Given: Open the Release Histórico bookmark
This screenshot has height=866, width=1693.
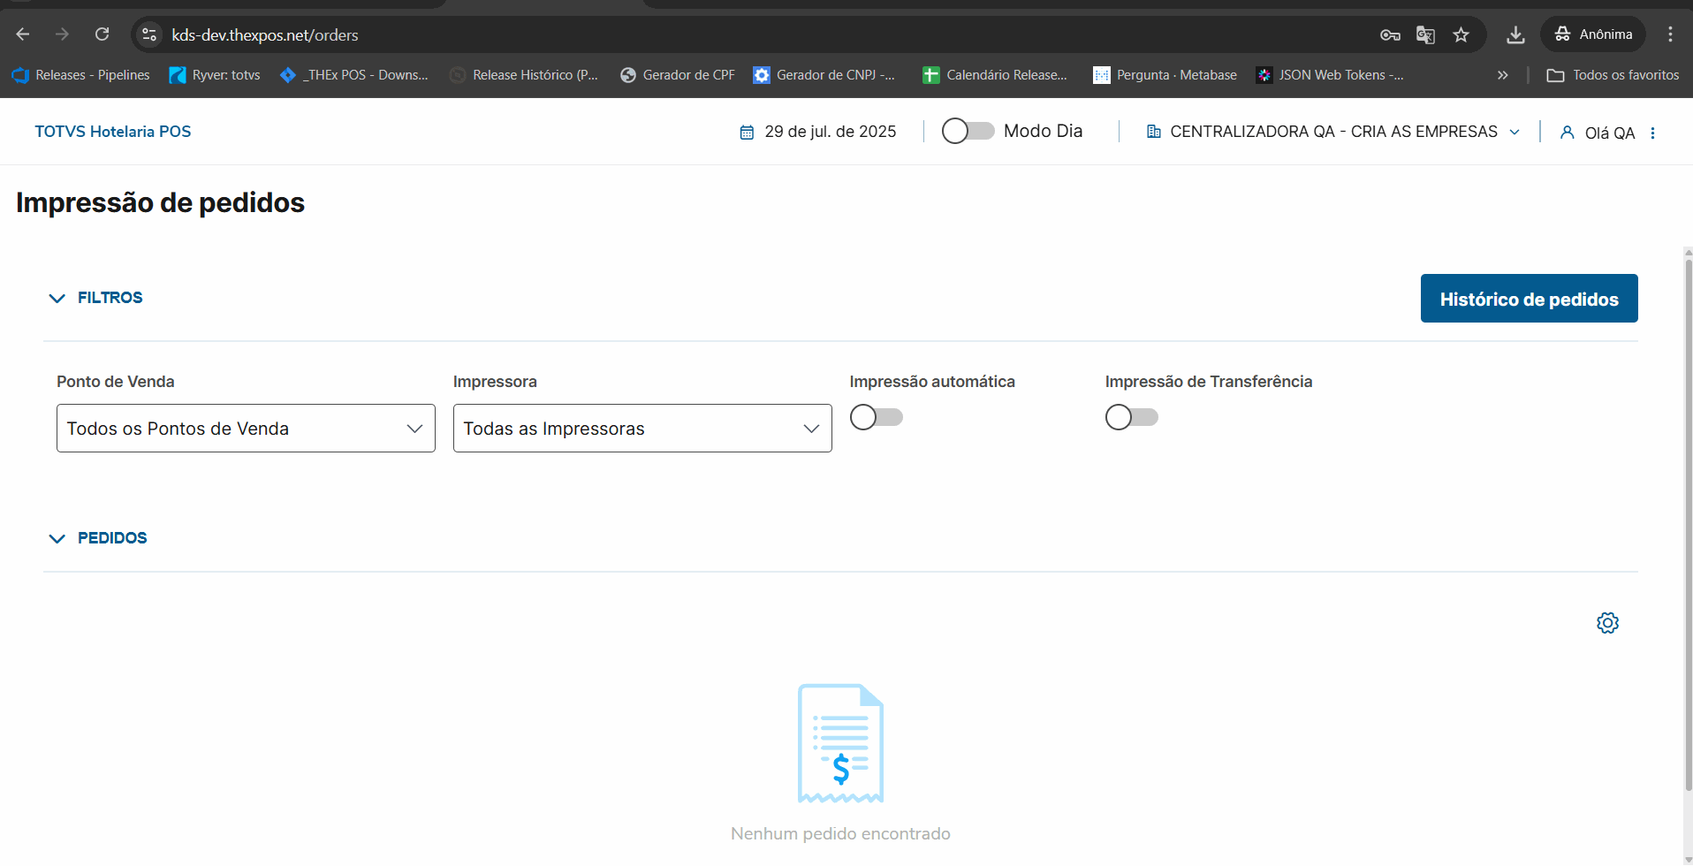Looking at the screenshot, I should coord(524,75).
